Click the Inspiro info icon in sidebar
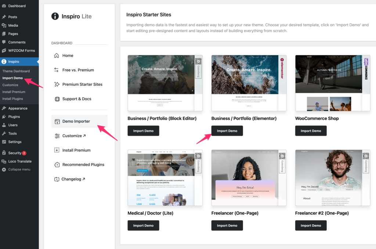This screenshot has height=249, width=376. 4,62
